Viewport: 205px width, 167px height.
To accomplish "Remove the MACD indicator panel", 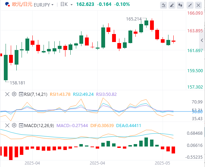I will pyautogui.click(x=7, y=125).
